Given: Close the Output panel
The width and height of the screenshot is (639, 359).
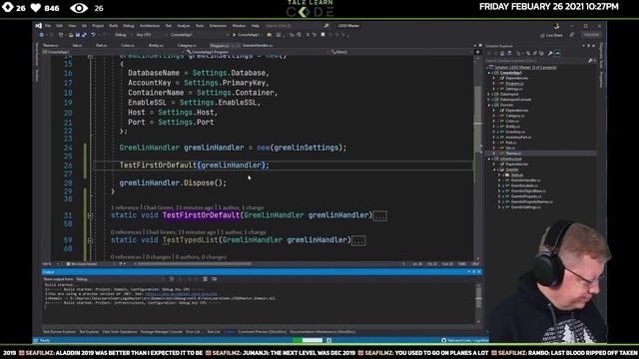Looking at the screenshot, I should [x=479, y=272].
